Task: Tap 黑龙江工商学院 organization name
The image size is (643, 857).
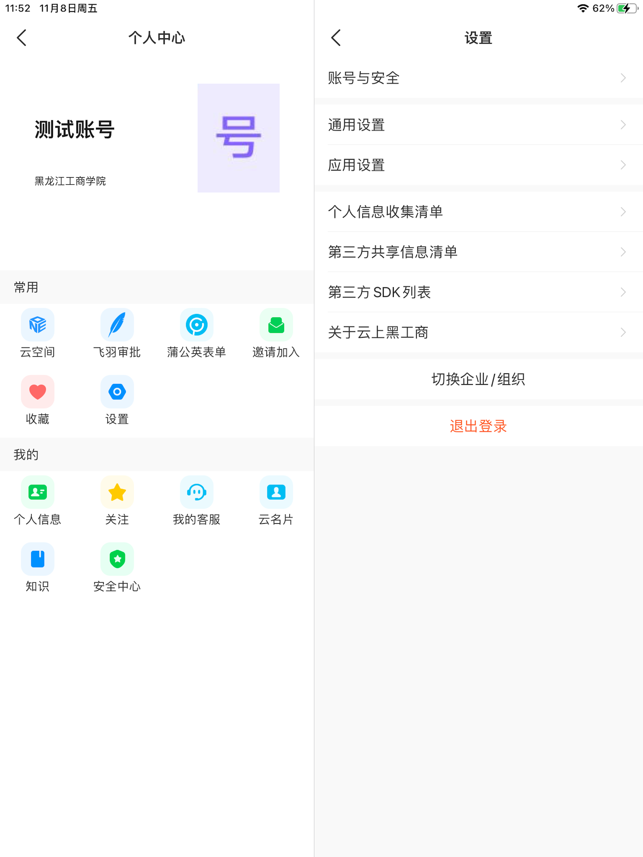Action: pos(70,181)
